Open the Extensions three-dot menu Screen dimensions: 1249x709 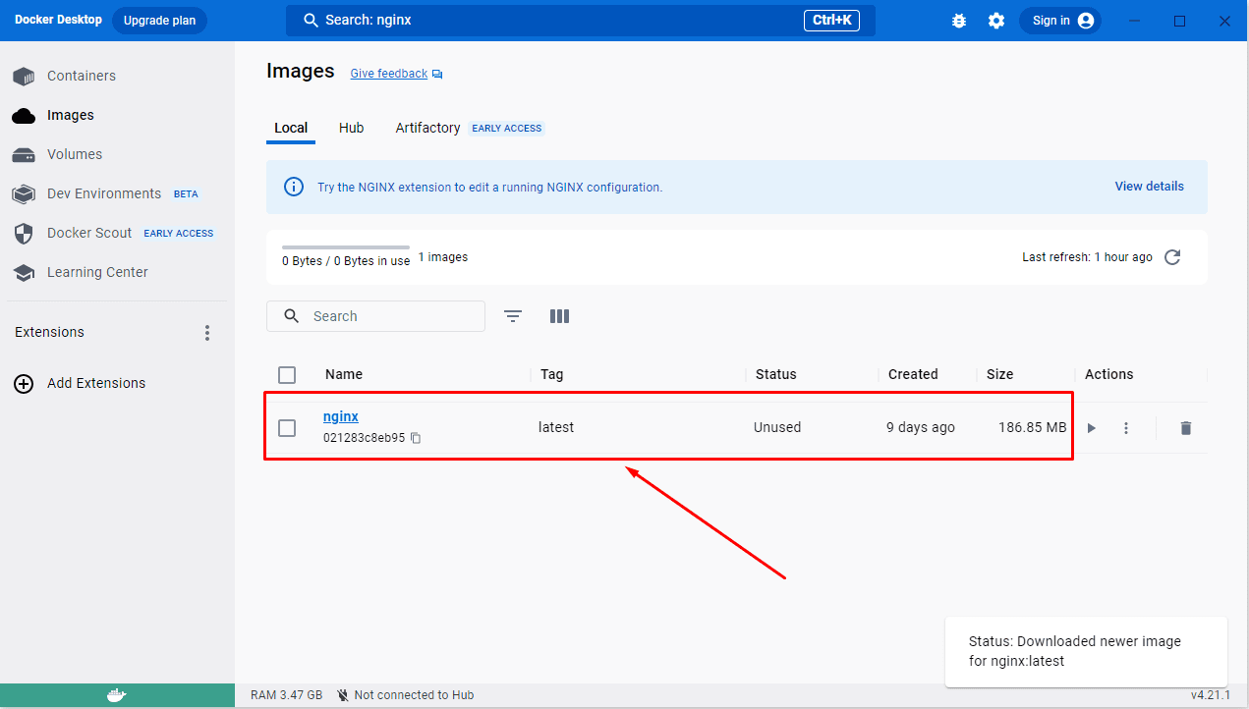(x=207, y=333)
